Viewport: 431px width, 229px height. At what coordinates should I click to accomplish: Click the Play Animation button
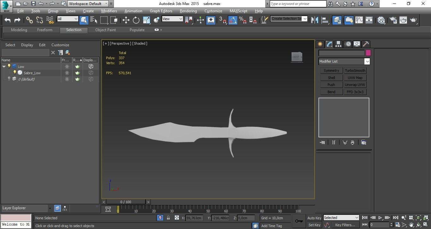click(380, 218)
